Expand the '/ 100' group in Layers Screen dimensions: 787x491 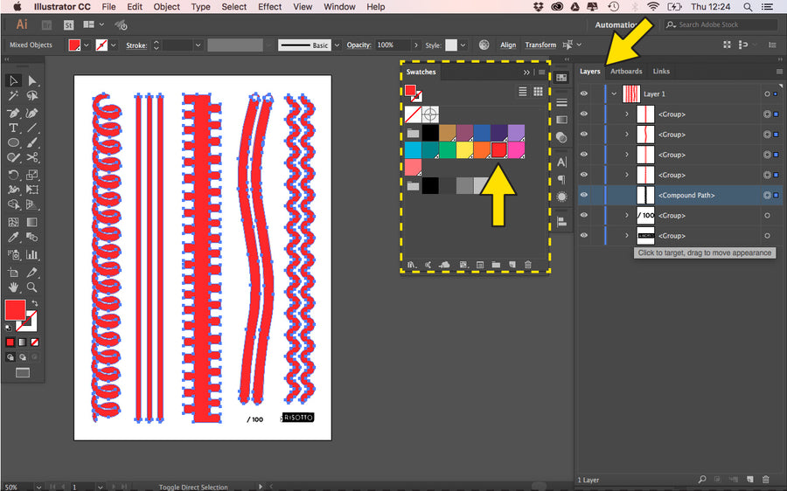(x=626, y=215)
